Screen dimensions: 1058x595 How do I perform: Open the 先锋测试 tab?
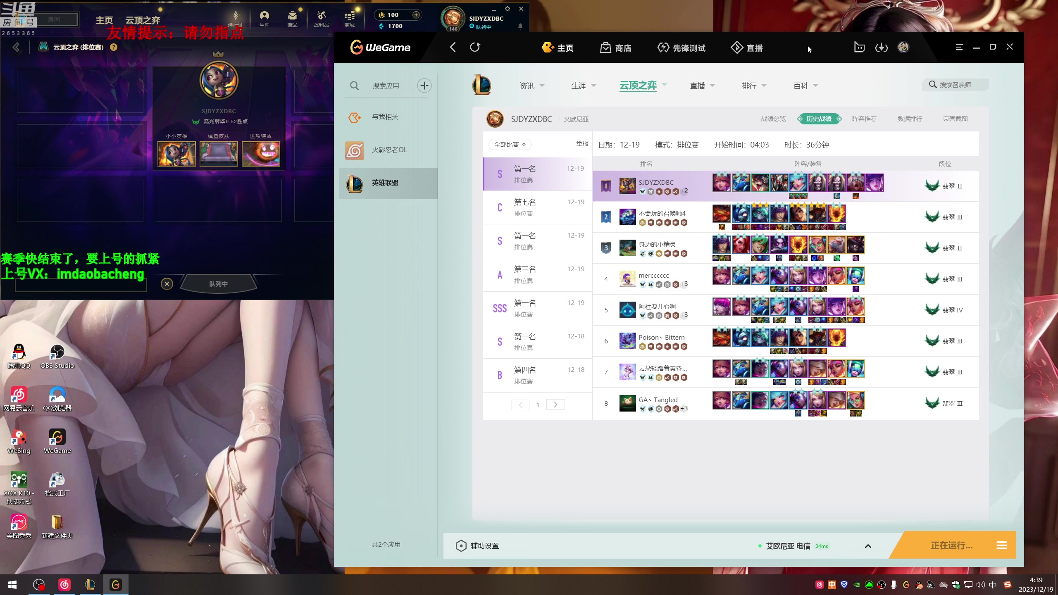682,48
